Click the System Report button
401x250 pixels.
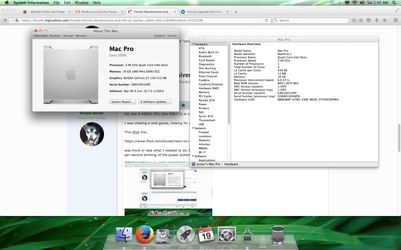click(x=123, y=102)
